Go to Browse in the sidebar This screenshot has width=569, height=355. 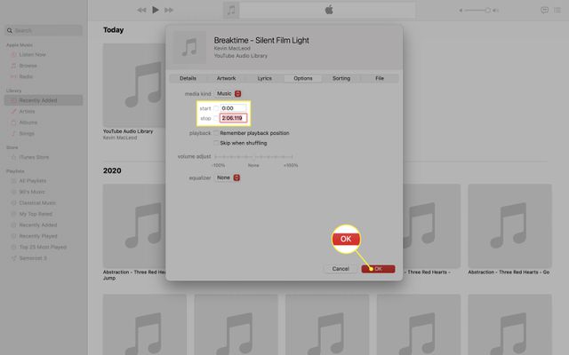[28, 66]
